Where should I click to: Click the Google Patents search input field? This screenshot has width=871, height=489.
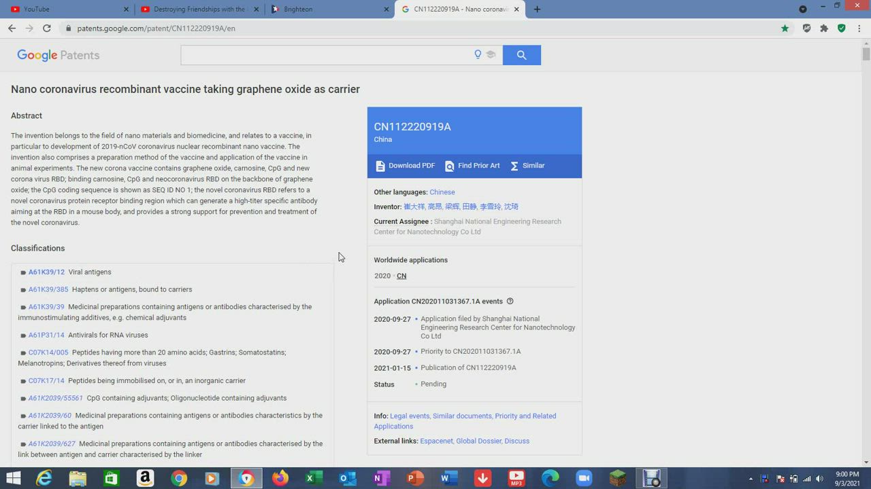(327, 55)
